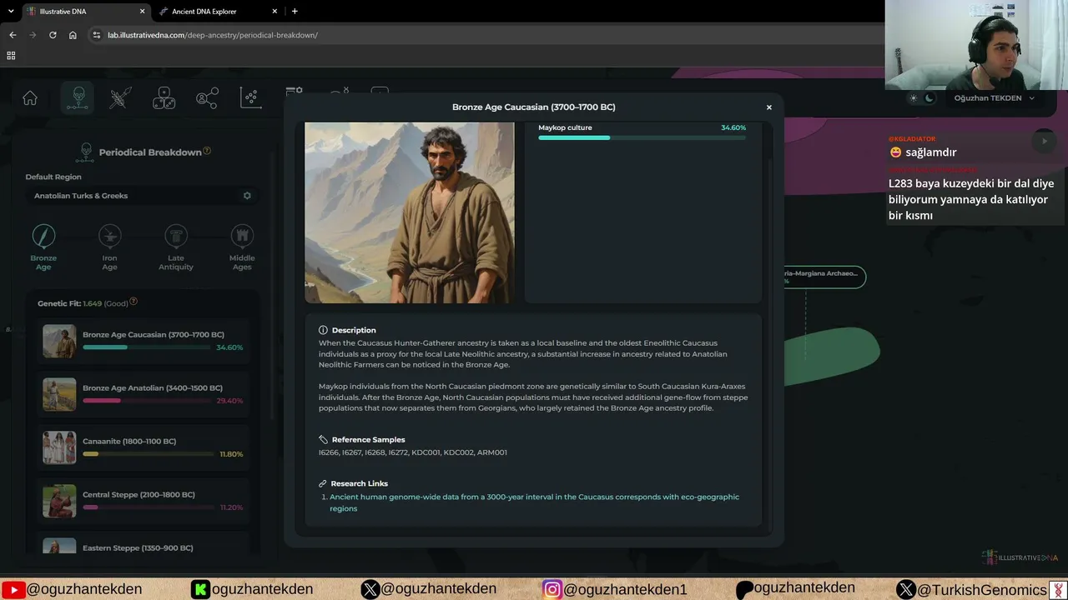Image resolution: width=1068 pixels, height=600 pixels.
Task: Show help for Periodical Breakdown title
Action: coord(207,151)
